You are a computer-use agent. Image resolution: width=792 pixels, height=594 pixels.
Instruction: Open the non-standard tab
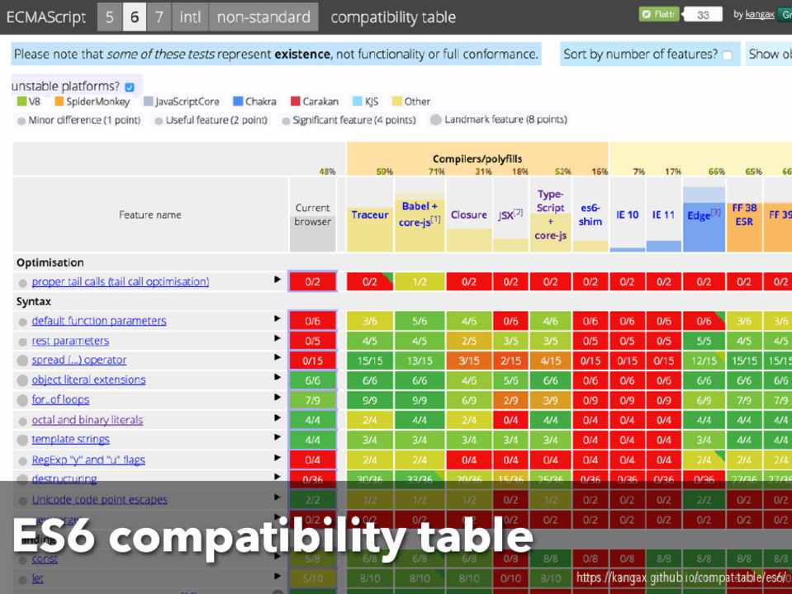tap(263, 16)
